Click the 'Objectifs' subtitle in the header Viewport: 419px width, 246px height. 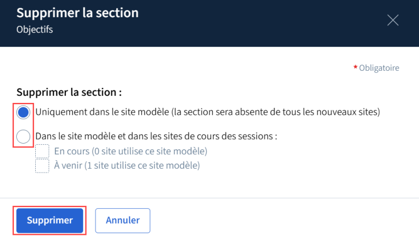(35, 29)
